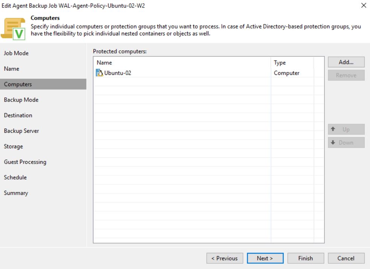Viewport: 370px width, 269px height.
Task: Click the Remove button
Action: coord(346,75)
